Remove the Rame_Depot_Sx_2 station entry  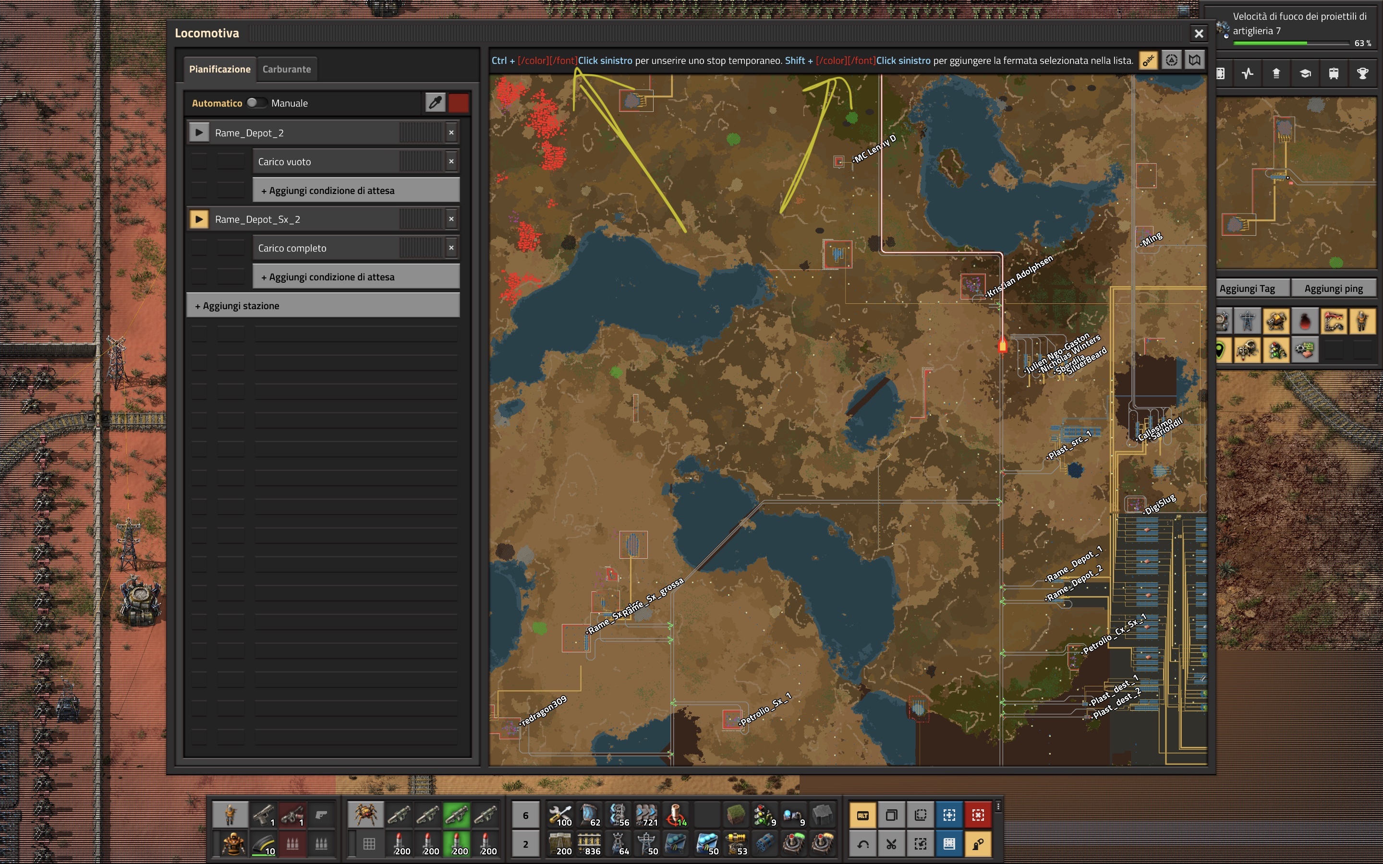[x=451, y=219]
